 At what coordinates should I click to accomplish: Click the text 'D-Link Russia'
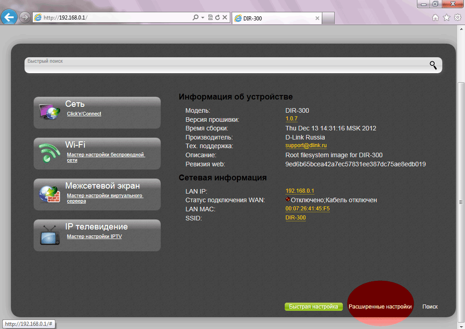[x=305, y=137]
